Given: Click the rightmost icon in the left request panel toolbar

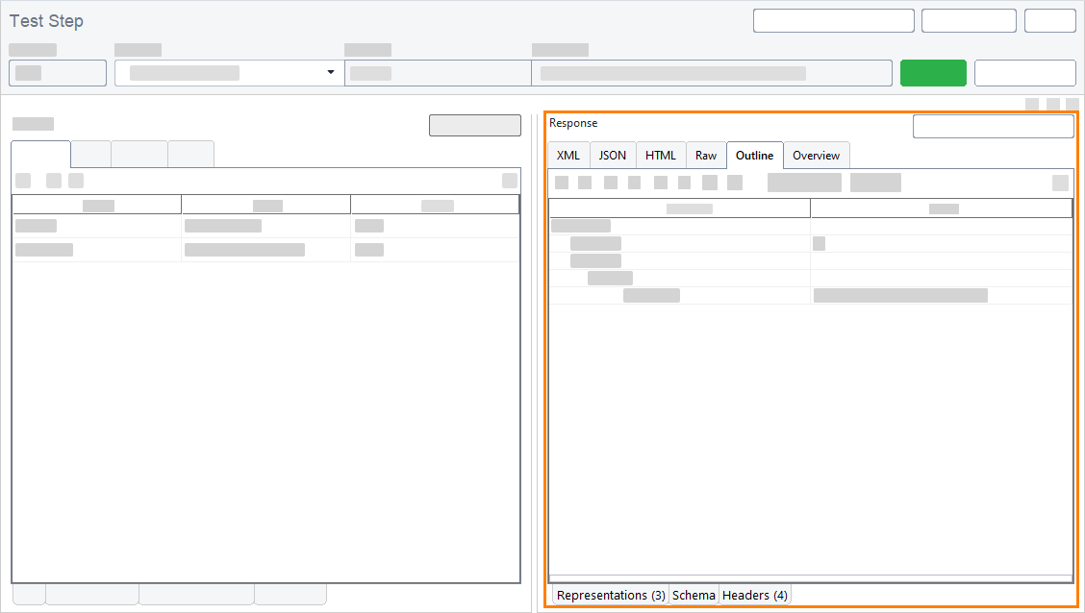Looking at the screenshot, I should pos(510,181).
